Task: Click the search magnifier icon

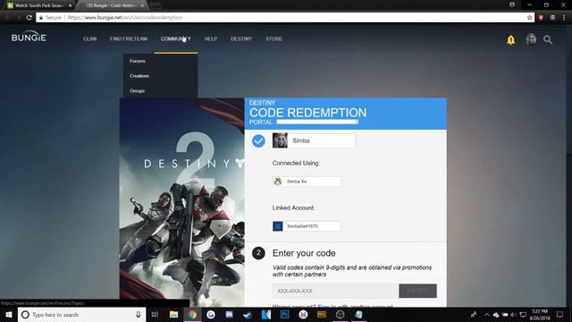Action: [x=548, y=39]
